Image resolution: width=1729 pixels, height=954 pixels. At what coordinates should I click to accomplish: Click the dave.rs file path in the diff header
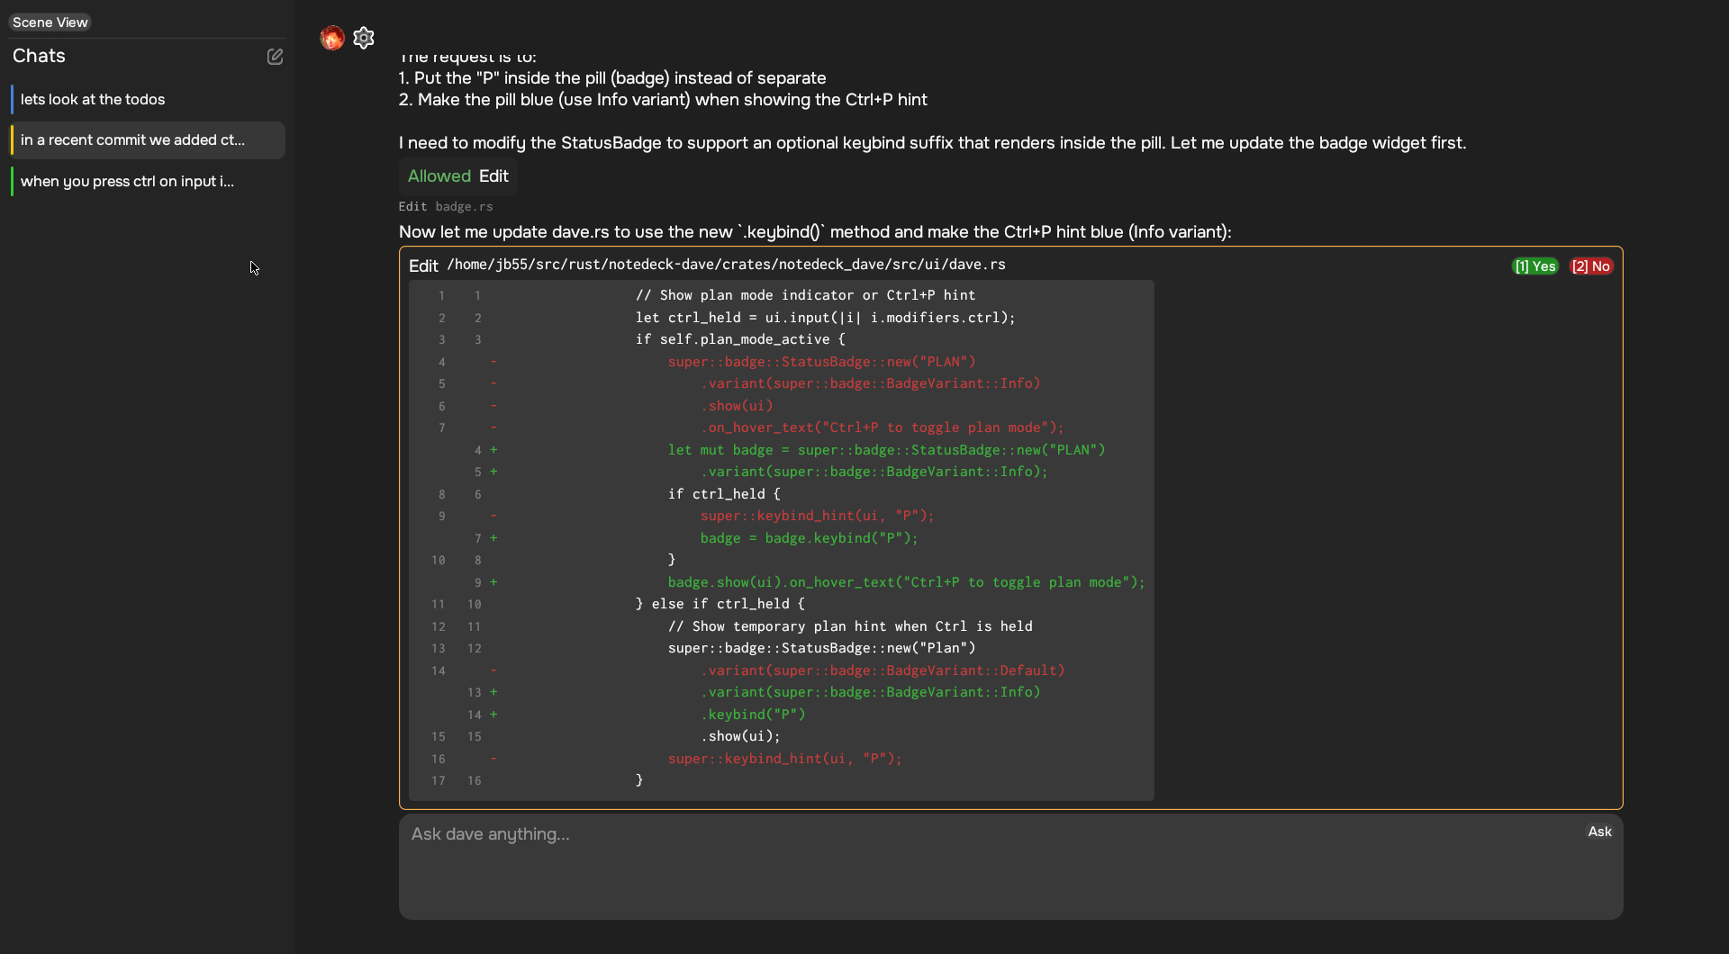click(726, 265)
